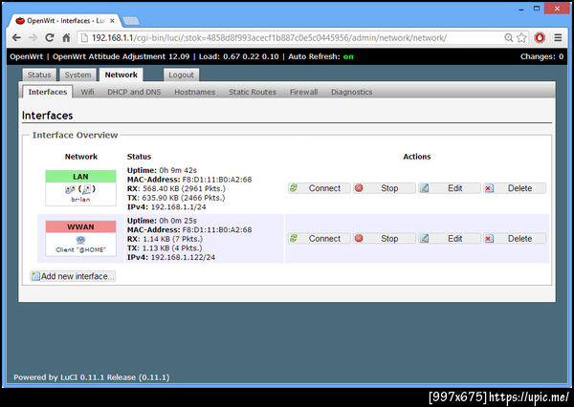Viewport: 574px width, 407px height.
Task: Click the green LAN network badge
Action: (80, 177)
